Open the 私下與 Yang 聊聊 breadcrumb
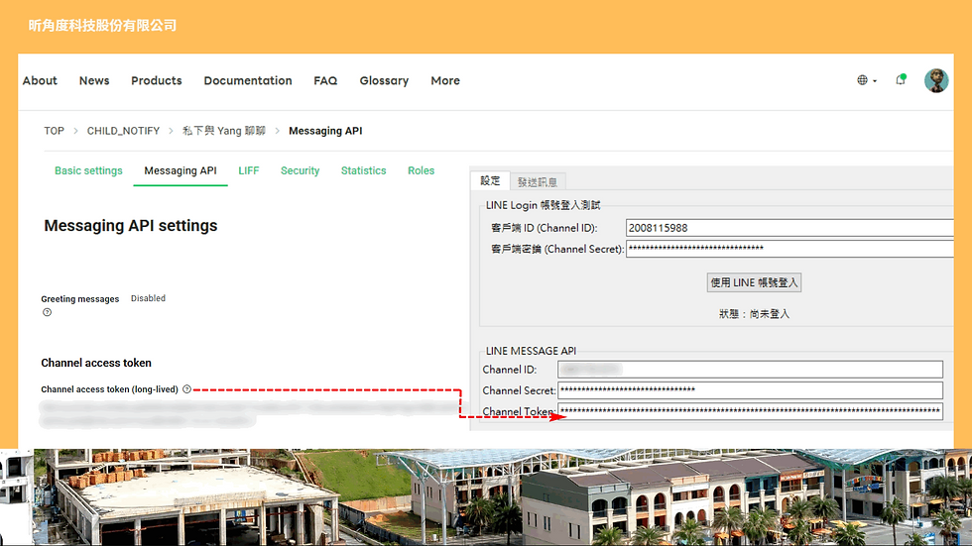This screenshot has width=972, height=546. (x=224, y=131)
